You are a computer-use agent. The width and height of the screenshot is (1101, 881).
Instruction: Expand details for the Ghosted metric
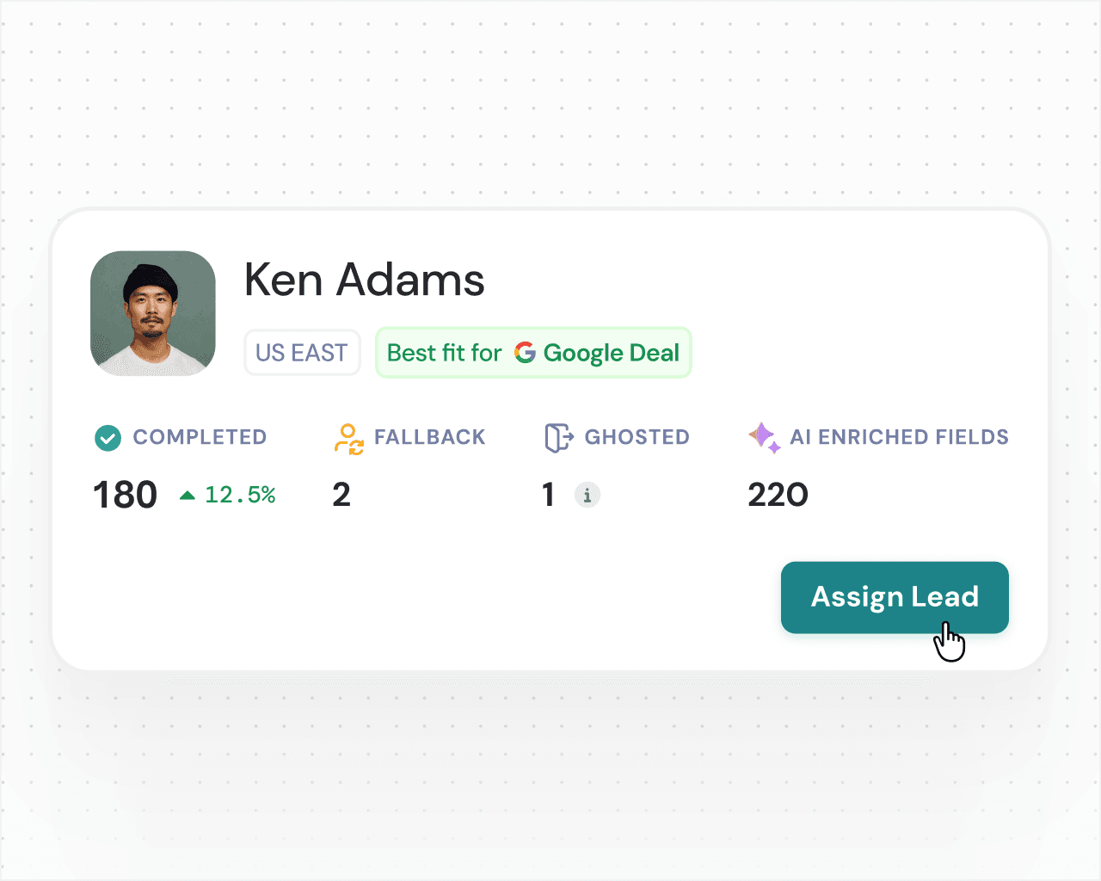[548, 495]
